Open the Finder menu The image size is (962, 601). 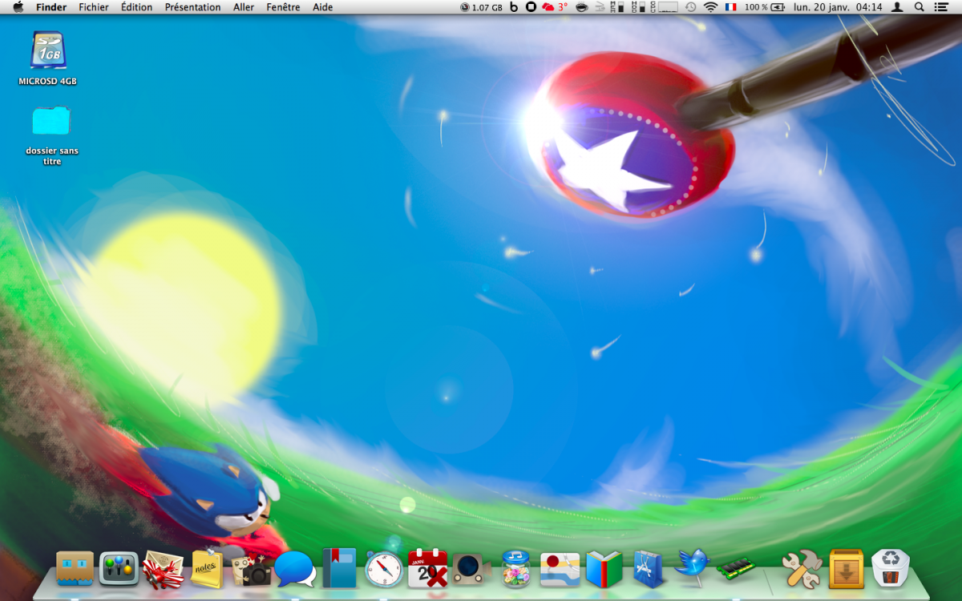[51, 7]
